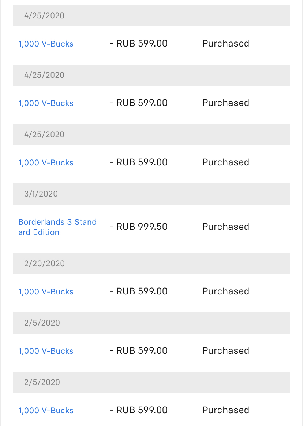The image size is (303, 426).
Task: Click the Purchased status in the bottom row
Action: pyautogui.click(x=226, y=410)
